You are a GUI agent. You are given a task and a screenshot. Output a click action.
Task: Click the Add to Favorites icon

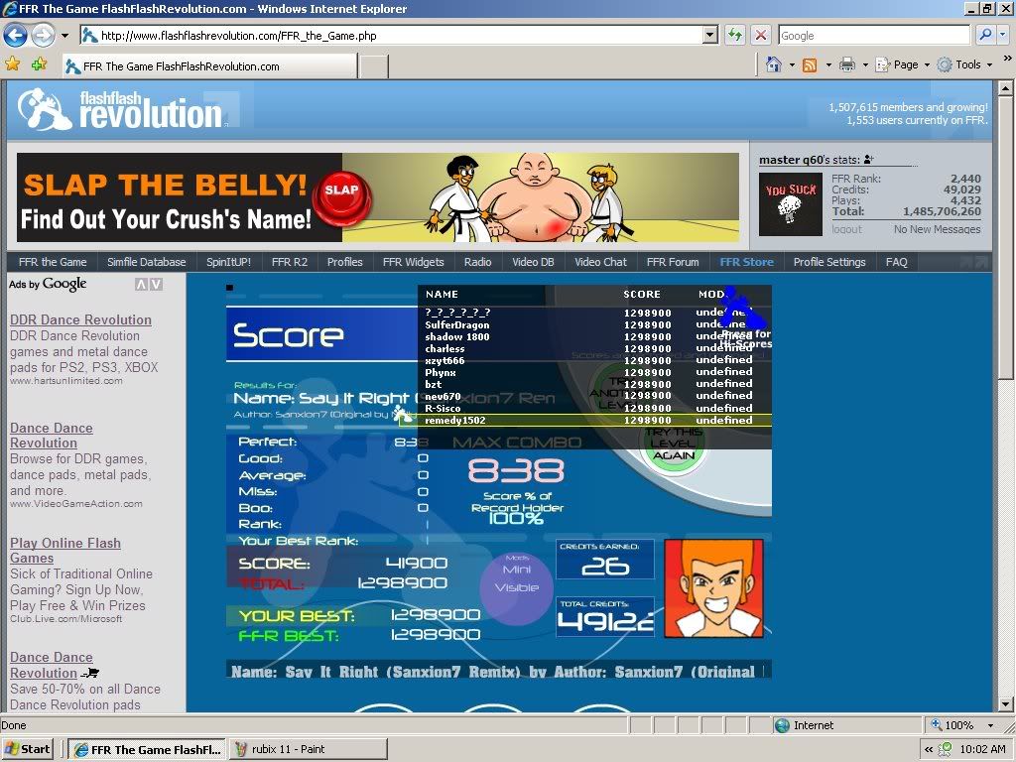click(39, 63)
